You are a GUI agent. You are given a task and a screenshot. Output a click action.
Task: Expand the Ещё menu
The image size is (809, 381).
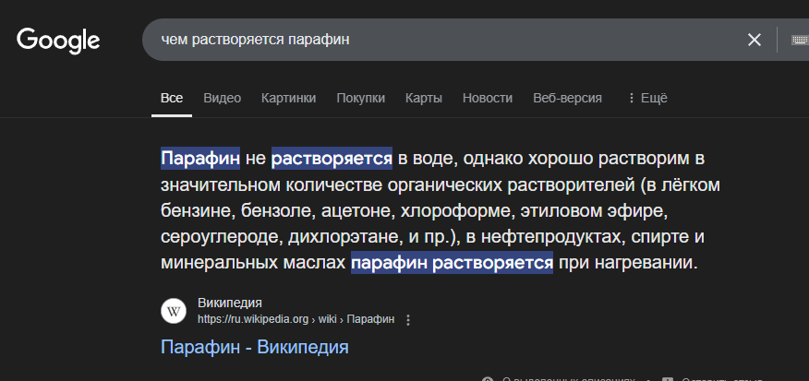647,98
